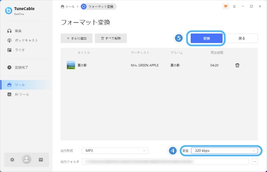The image size is (267, 172).
Task: Click artist Mrs. GREEN APPLE
Action: pyautogui.click(x=145, y=65)
